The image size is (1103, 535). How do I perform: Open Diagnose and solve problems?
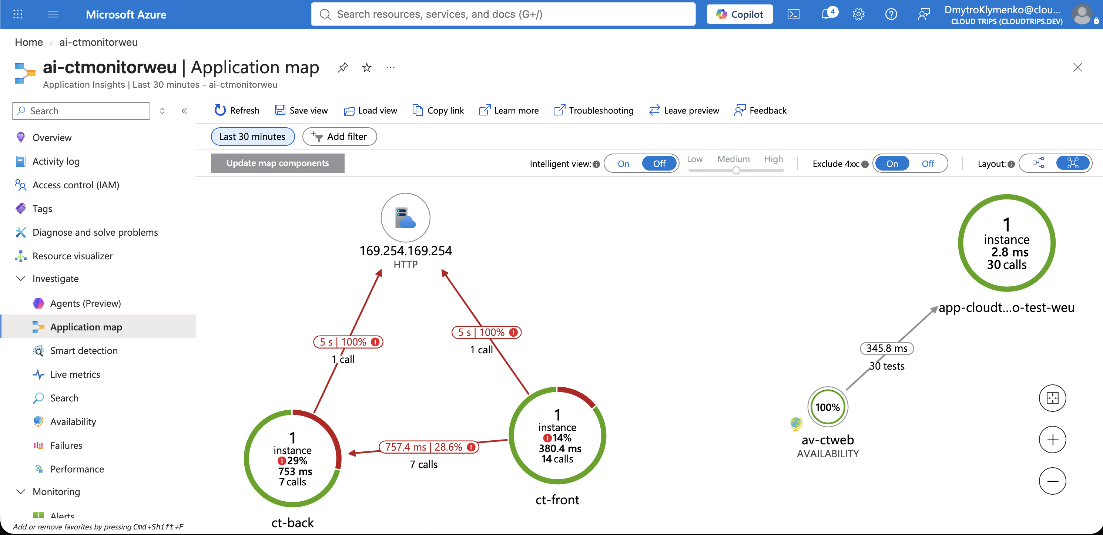coord(98,232)
